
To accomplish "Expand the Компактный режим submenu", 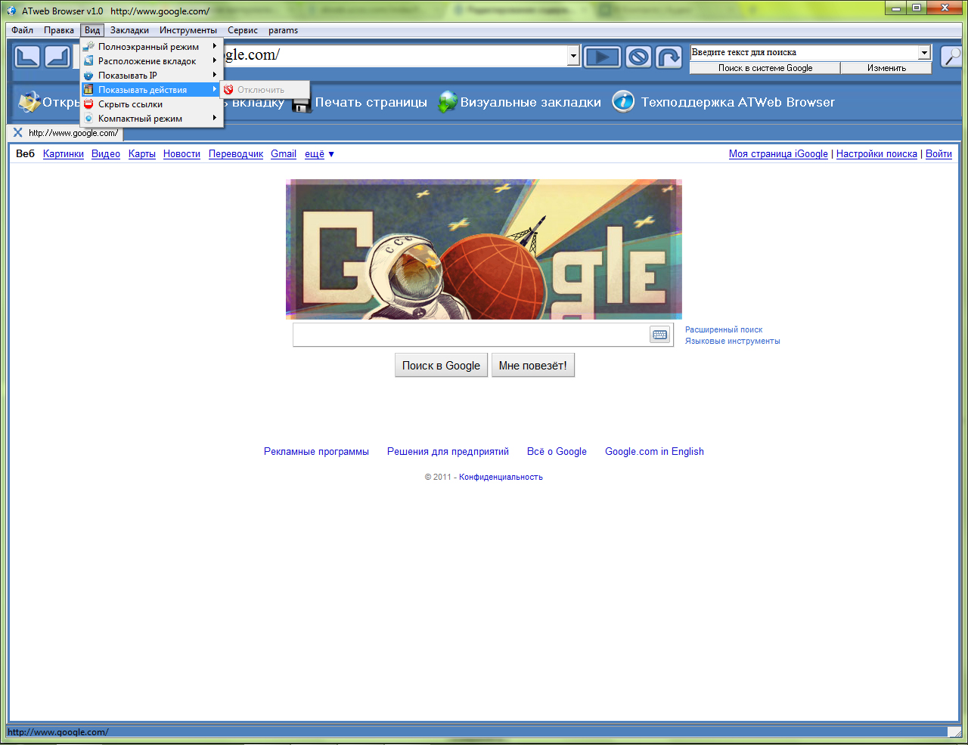I will pyautogui.click(x=152, y=118).
